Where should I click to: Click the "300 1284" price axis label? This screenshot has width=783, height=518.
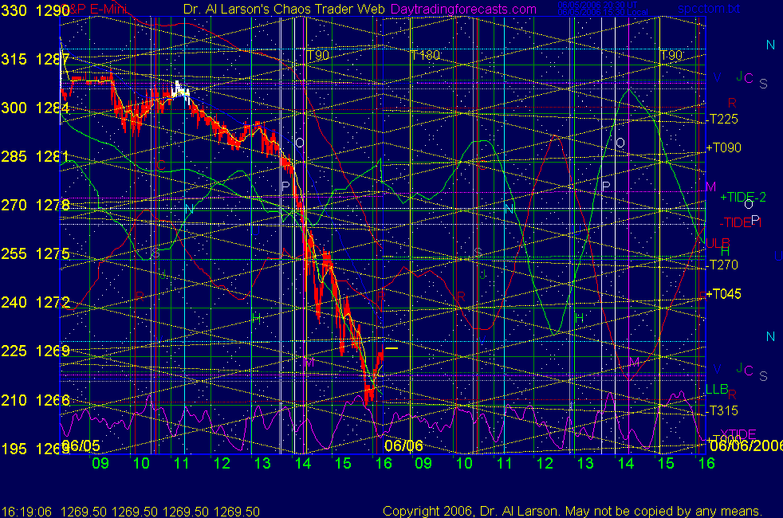(35, 108)
